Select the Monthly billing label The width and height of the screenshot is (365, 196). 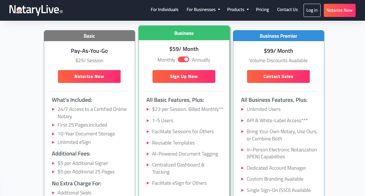[166, 60]
